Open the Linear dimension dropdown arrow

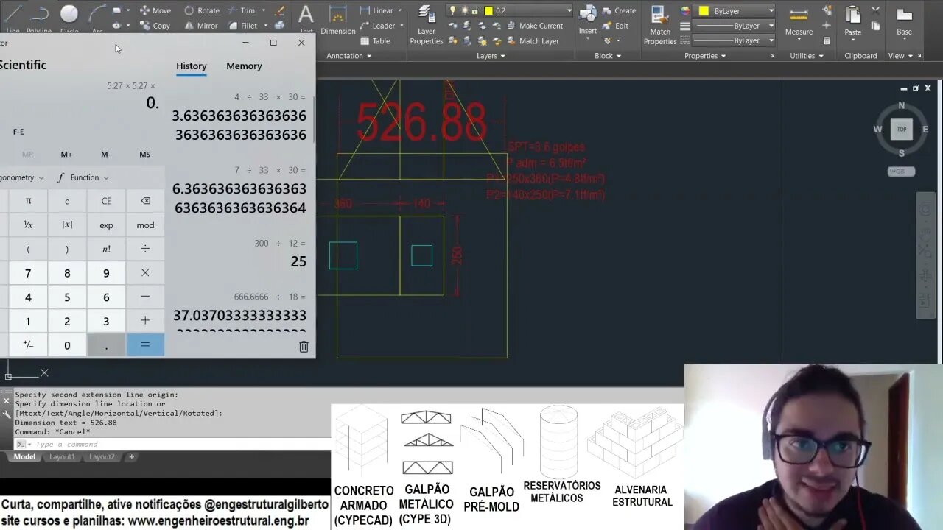[x=400, y=10]
